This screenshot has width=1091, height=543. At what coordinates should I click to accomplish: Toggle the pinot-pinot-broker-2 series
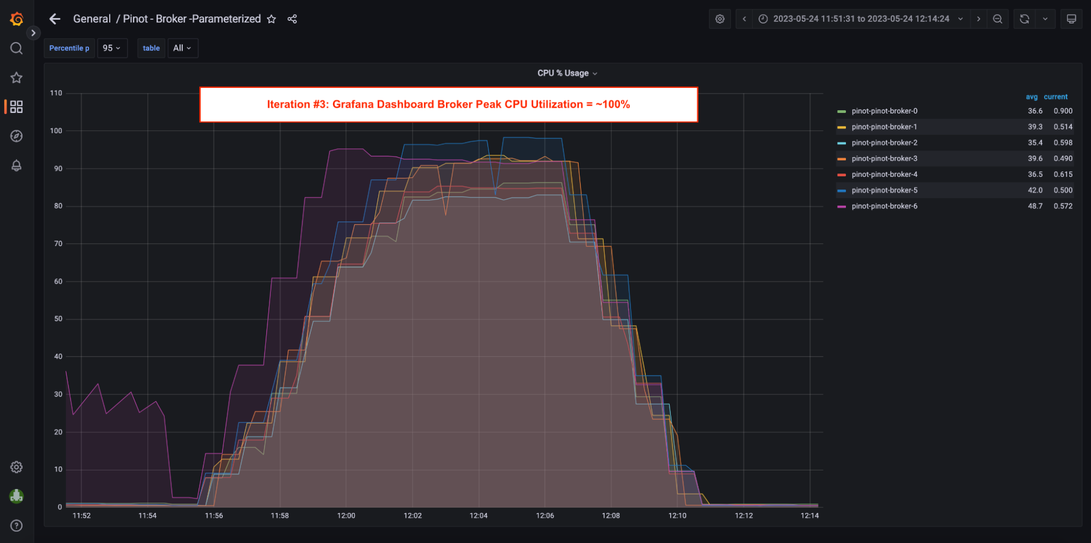[884, 142]
